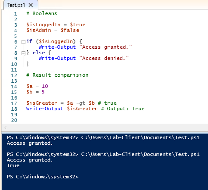The height and width of the screenshot is (190, 208).
Task: Place cursor in $isLoggedIn on line 3
Action: [43, 25]
